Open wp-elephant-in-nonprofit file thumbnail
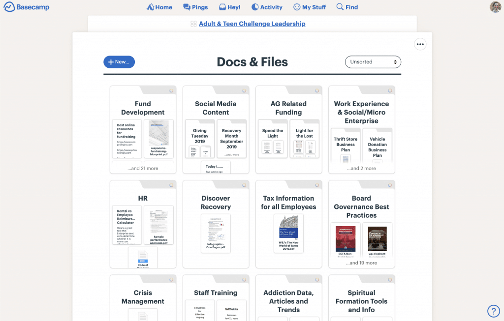This screenshot has width=504, height=321. click(x=378, y=240)
